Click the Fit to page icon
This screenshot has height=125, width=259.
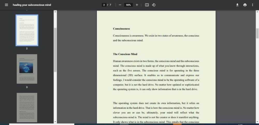147,5
